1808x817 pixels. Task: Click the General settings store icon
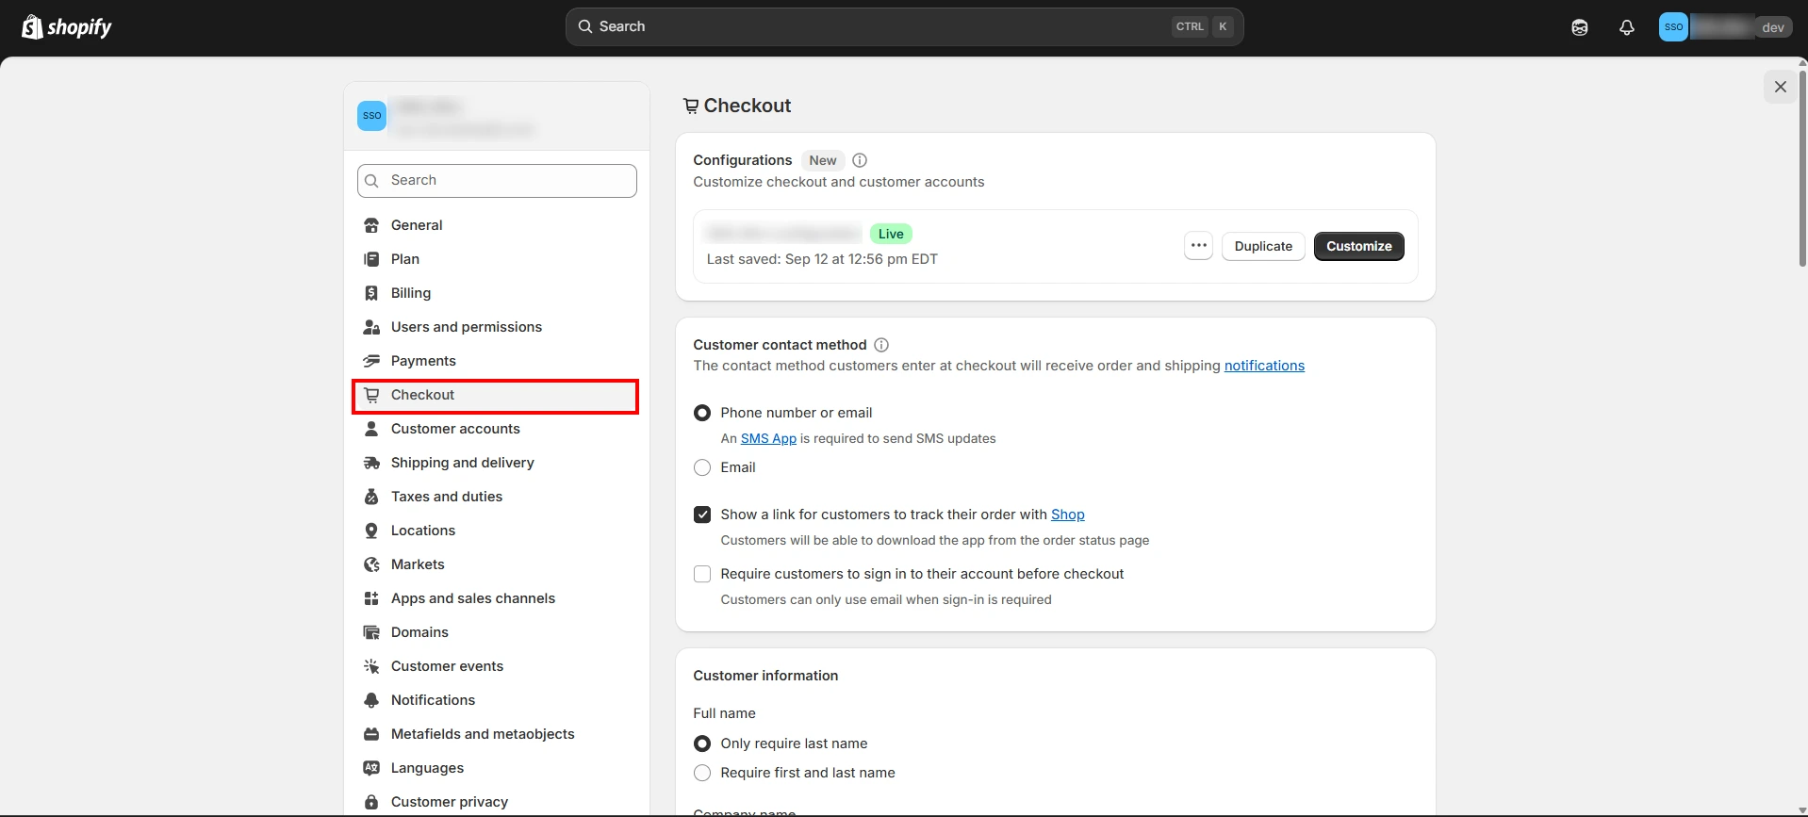click(371, 225)
